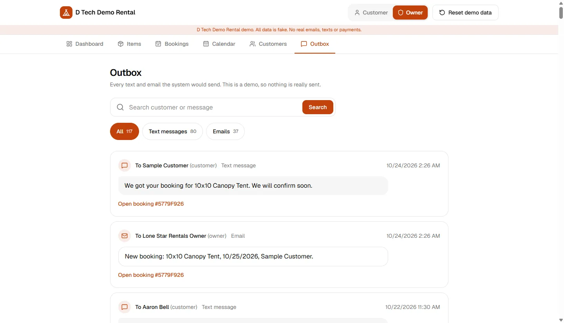Screen dimensions: 564x323
Task: Filter by Emails 37
Action: tap(225, 131)
